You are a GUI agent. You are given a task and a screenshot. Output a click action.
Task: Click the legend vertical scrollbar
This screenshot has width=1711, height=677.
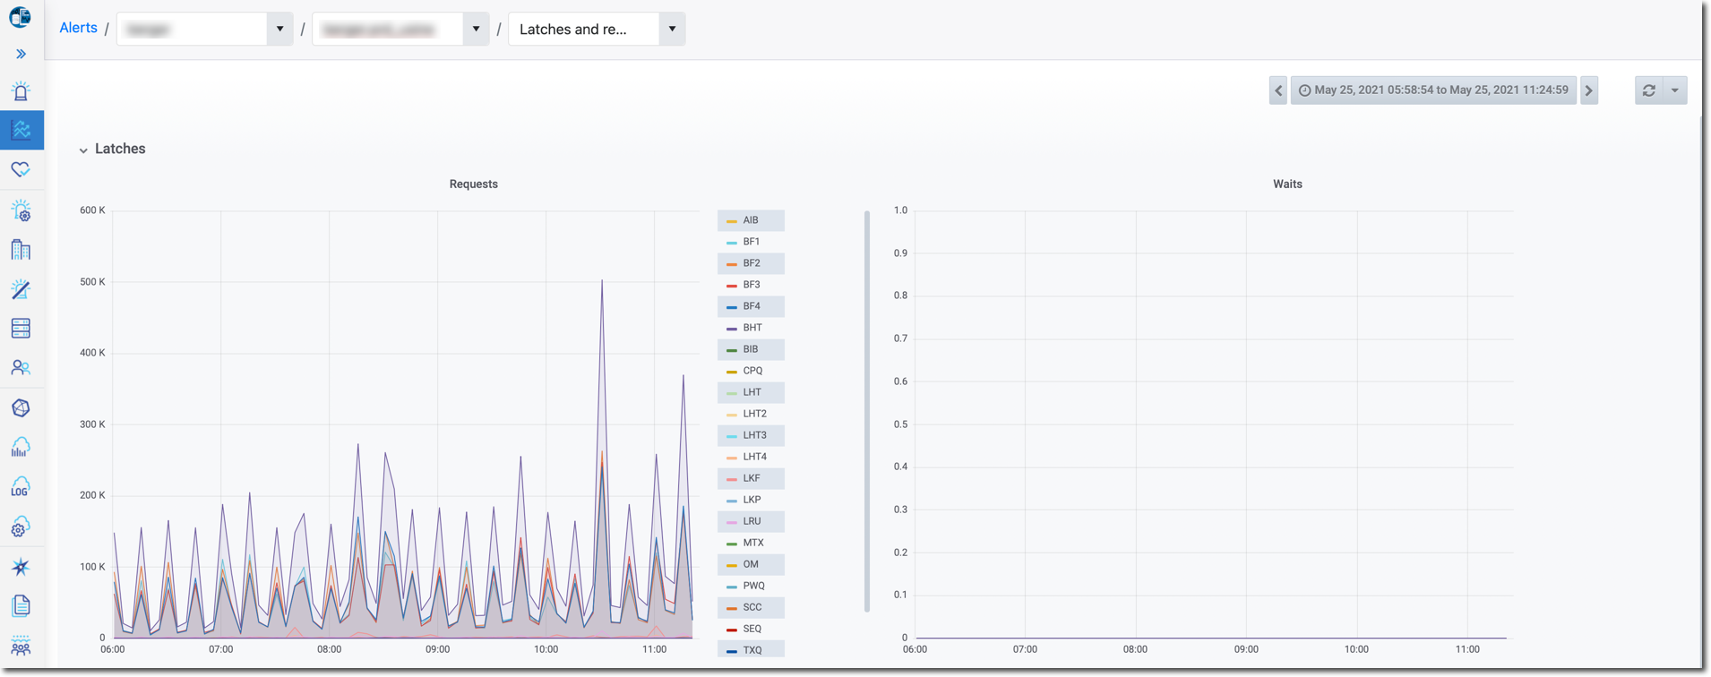coord(866,412)
